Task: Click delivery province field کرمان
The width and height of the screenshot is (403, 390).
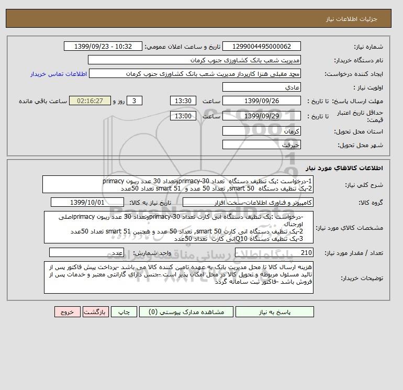Action: 261,131
